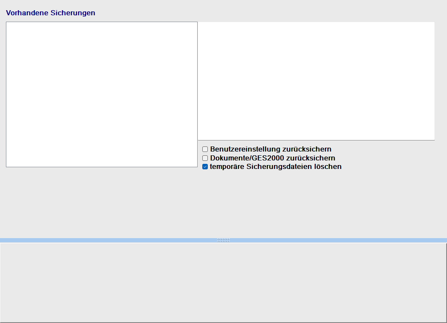Click the 'Dokumente/GES2000 zurücksichern' label text
This screenshot has height=323, width=447.
click(x=273, y=158)
